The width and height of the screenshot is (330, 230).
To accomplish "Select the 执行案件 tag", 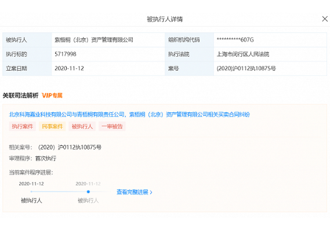I will click(x=22, y=126).
